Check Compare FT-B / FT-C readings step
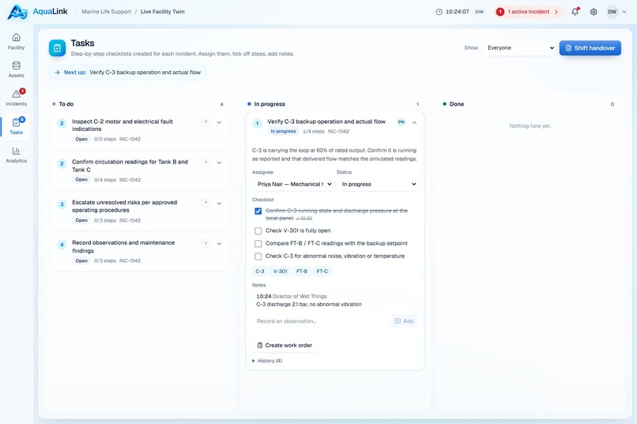637x424 pixels. pos(258,243)
